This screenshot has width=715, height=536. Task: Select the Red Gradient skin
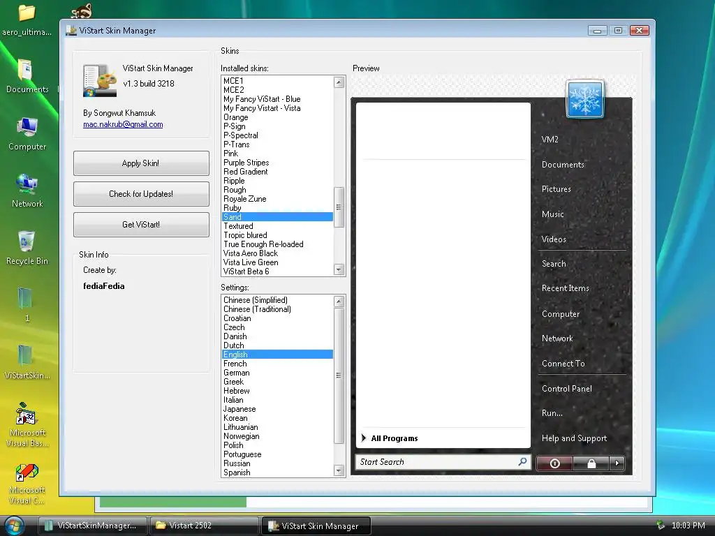(x=277, y=172)
